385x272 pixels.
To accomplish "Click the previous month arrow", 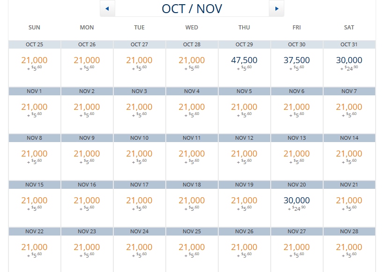I will pos(107,8).
